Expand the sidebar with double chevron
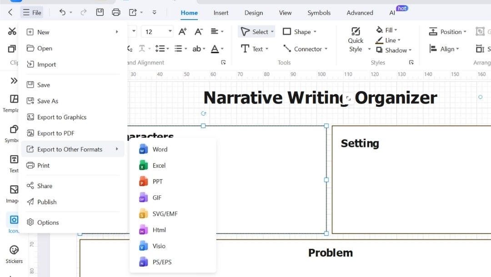 (14, 81)
